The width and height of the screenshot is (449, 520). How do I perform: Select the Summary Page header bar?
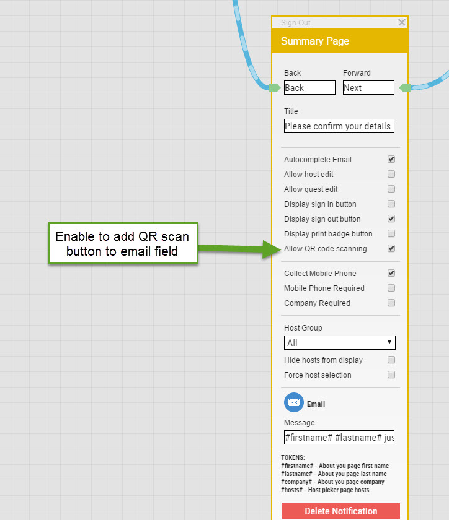tap(339, 41)
